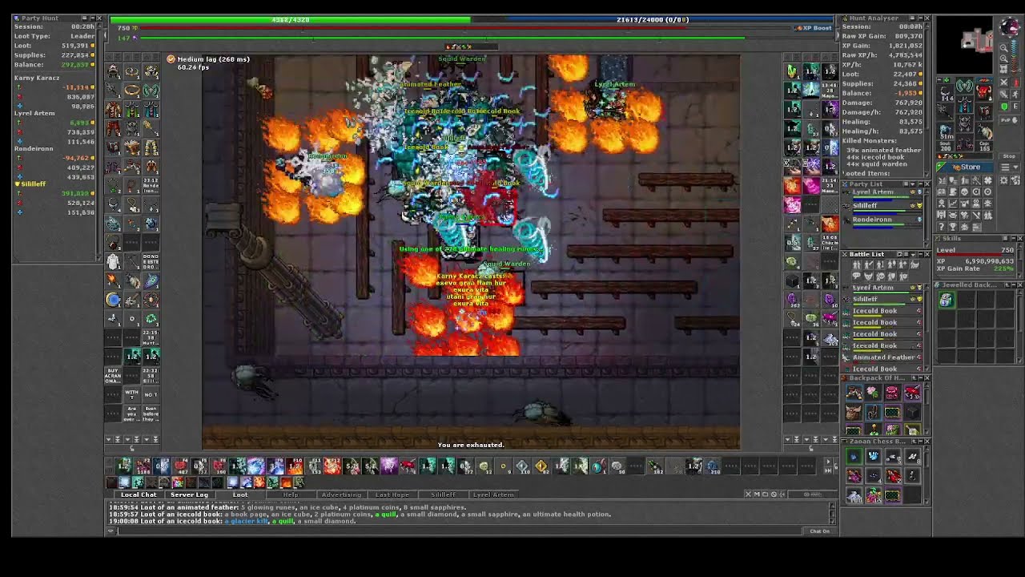Click the ring equipment slot
1025x577 pixels.
tap(945, 131)
